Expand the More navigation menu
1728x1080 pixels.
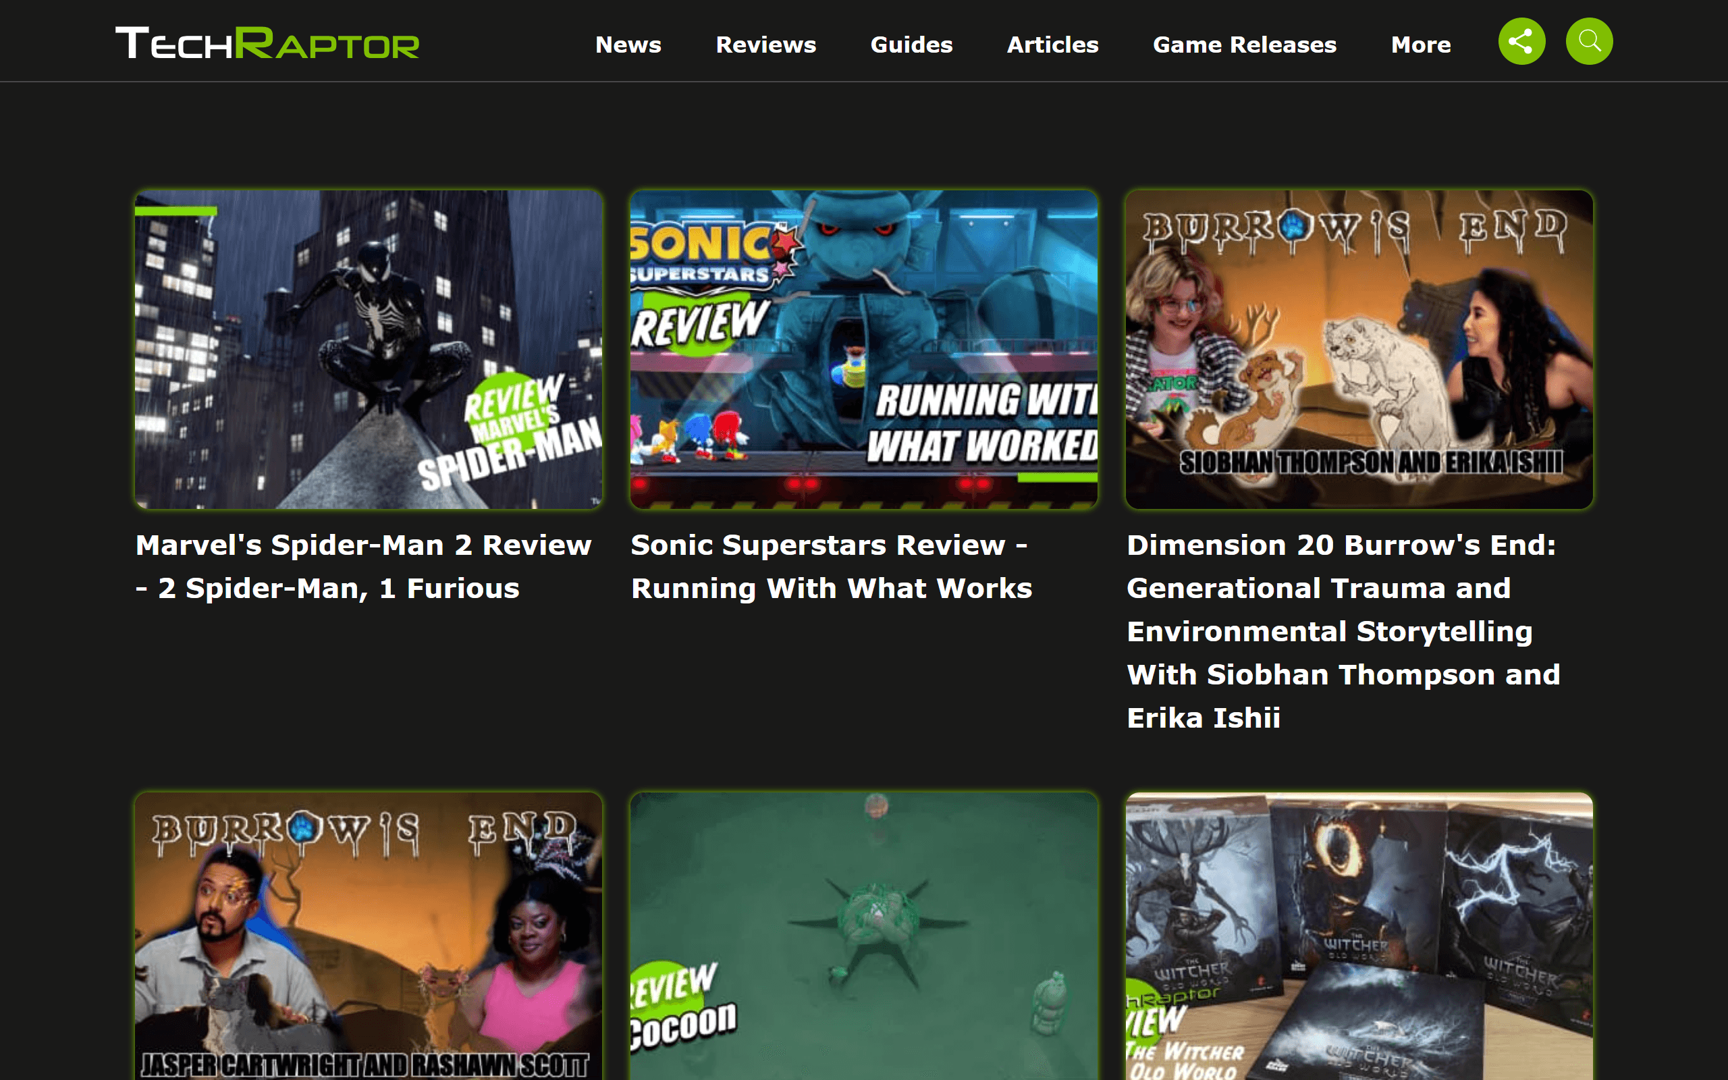coord(1420,45)
